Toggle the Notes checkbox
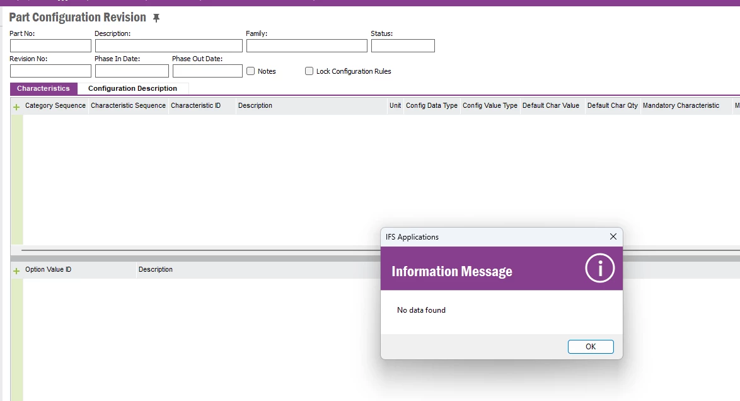 (251, 71)
